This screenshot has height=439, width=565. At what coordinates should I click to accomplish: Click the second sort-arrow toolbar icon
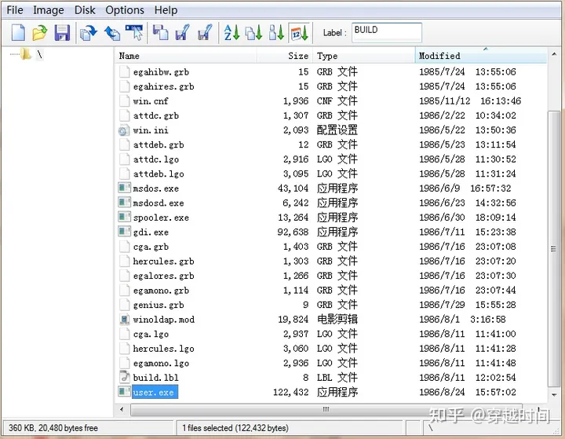253,32
